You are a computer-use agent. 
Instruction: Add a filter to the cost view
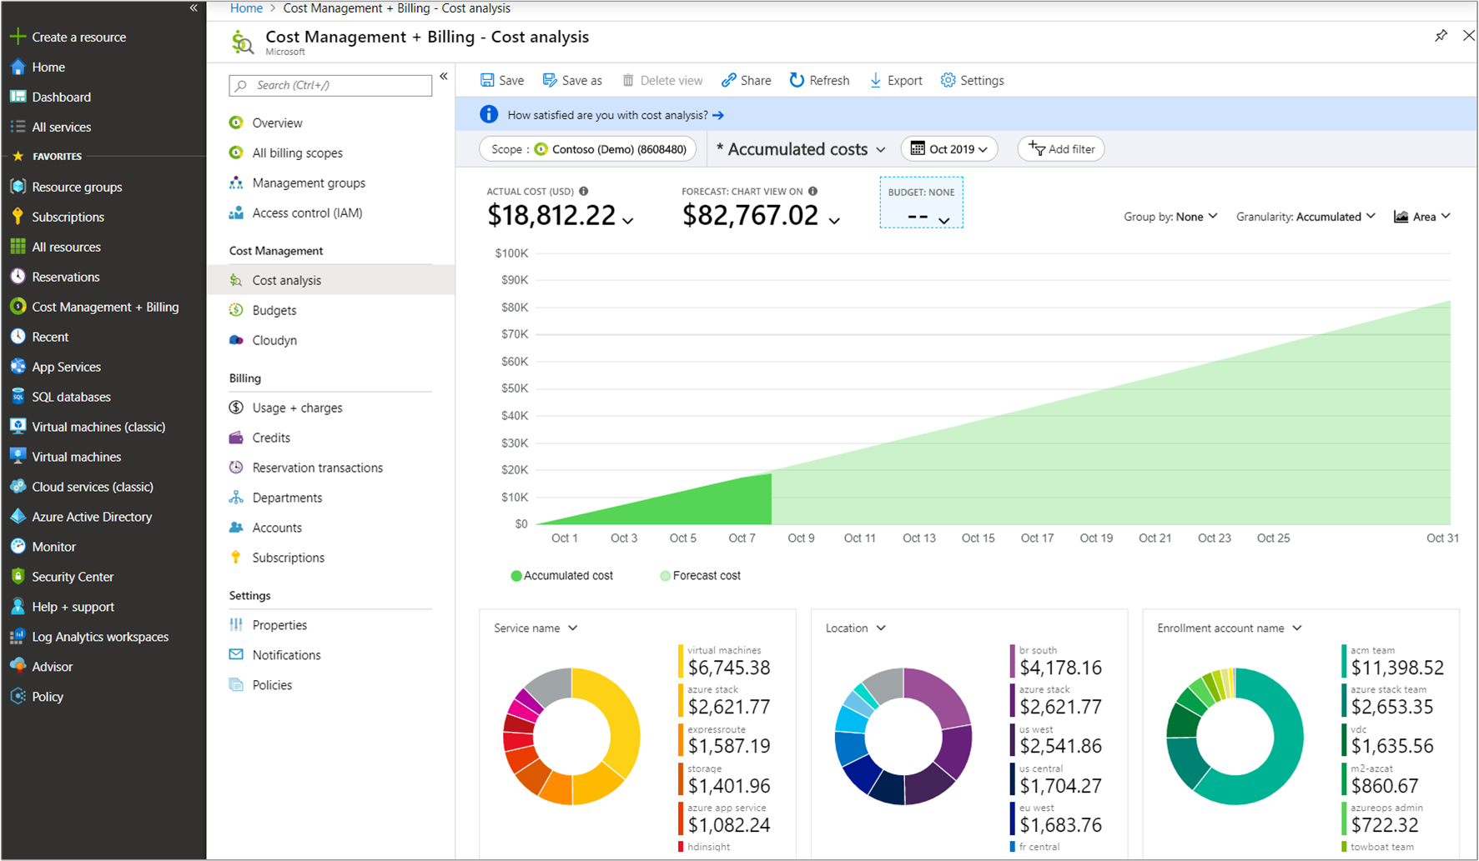[1060, 148]
